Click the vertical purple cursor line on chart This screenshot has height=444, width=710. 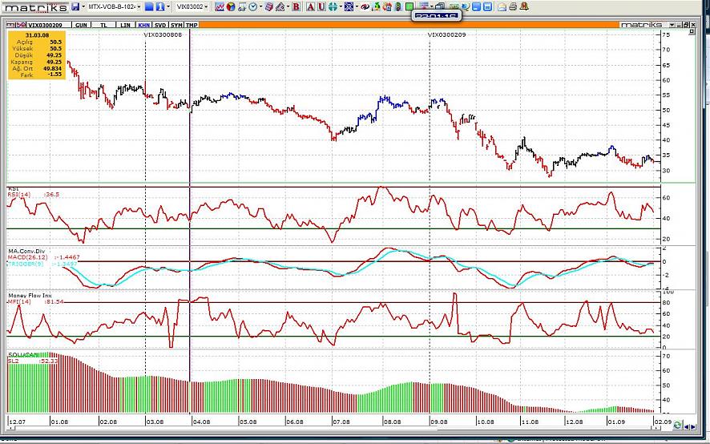tap(189, 160)
